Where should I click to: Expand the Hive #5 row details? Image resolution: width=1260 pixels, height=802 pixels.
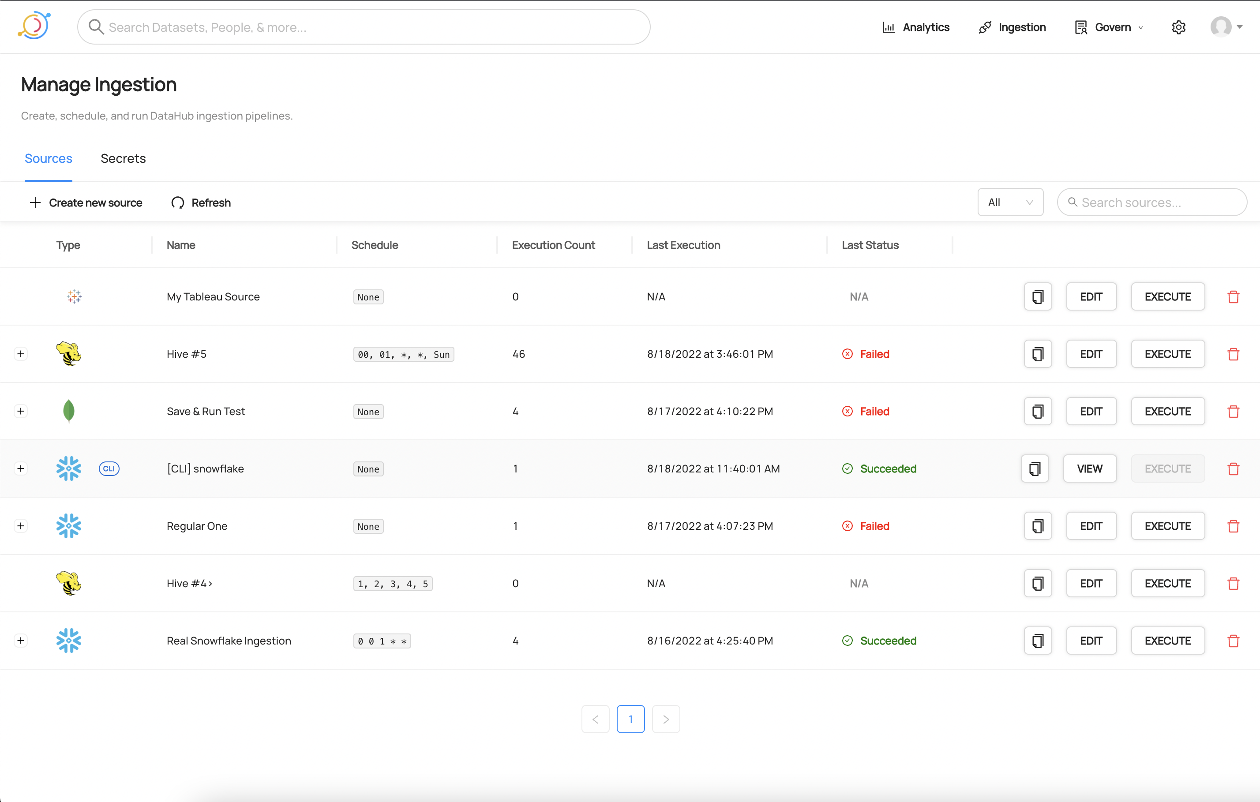21,354
